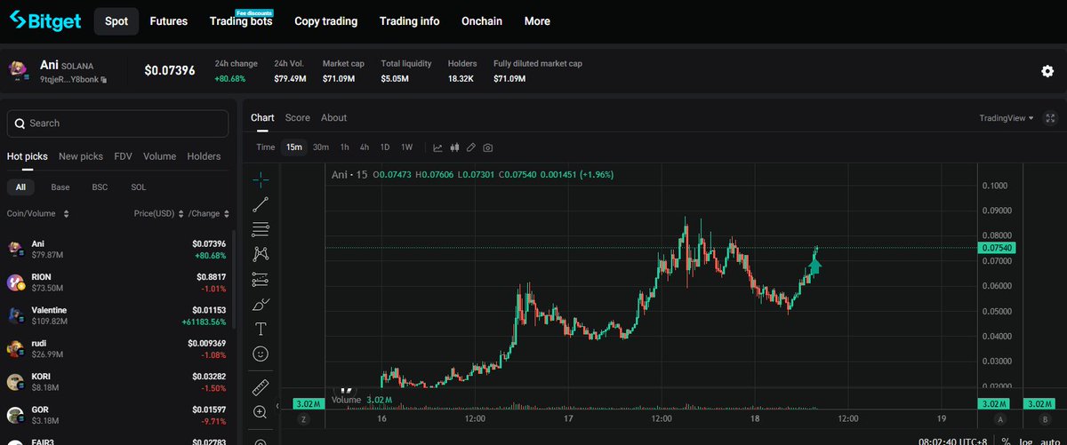Click the Ani token avatar in header
Screen dimensions: 1067x445
click(19, 72)
